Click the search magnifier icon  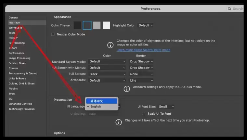click(229, 9)
